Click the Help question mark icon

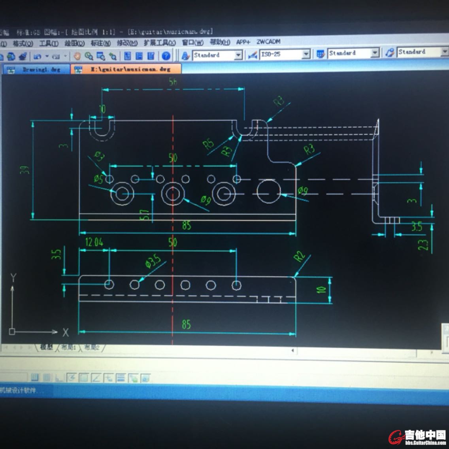(x=166, y=56)
